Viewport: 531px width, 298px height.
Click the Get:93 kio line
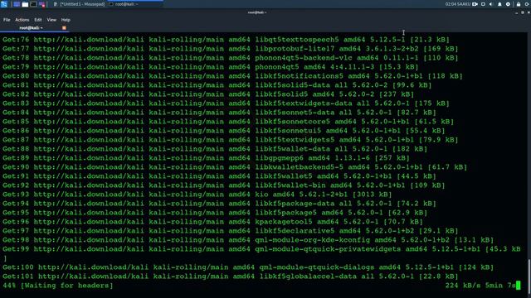(x=197, y=195)
